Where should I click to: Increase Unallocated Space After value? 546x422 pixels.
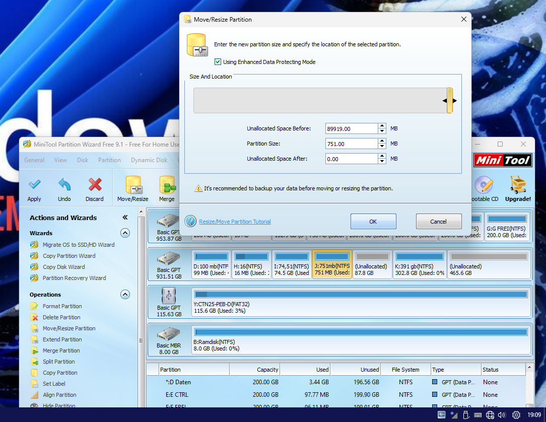coord(382,156)
